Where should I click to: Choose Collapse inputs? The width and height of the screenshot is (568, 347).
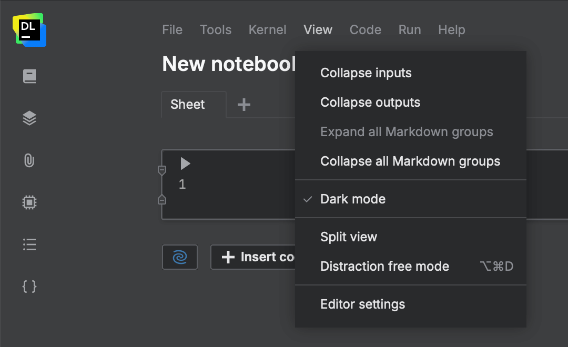pyautogui.click(x=411, y=73)
